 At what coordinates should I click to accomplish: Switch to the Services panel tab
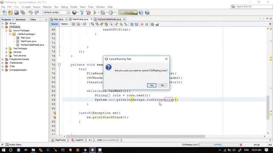click(20, 20)
